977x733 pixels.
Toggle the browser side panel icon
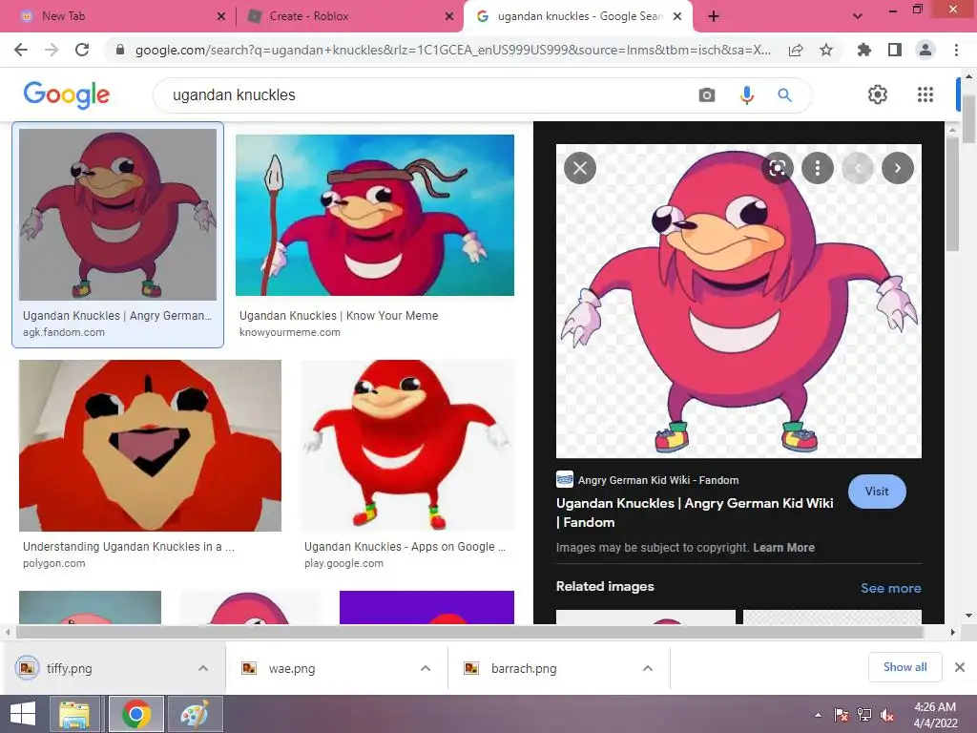coord(895,50)
